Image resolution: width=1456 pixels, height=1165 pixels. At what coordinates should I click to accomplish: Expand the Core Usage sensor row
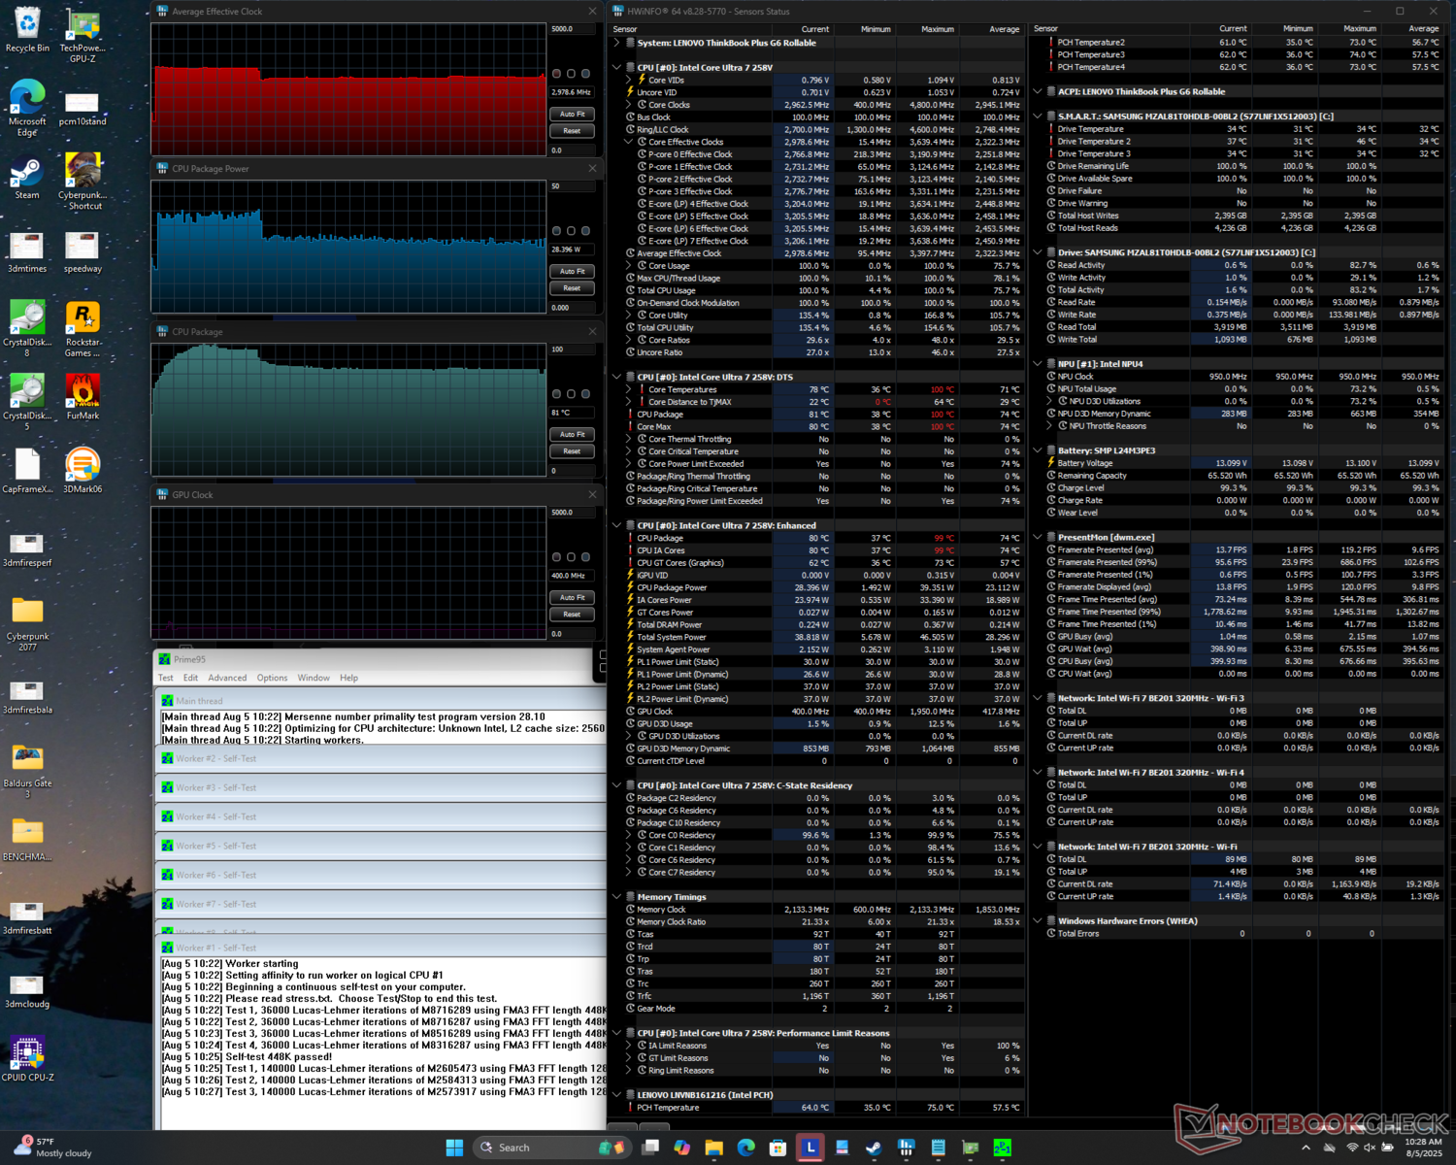coord(629,266)
